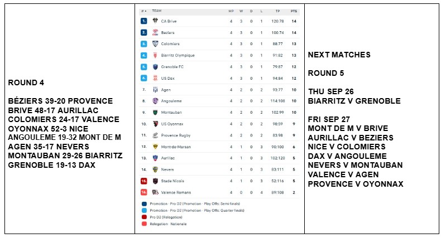Click the Mont-de-Marsan team logo
The width and height of the screenshot is (441, 238).
(x=155, y=147)
